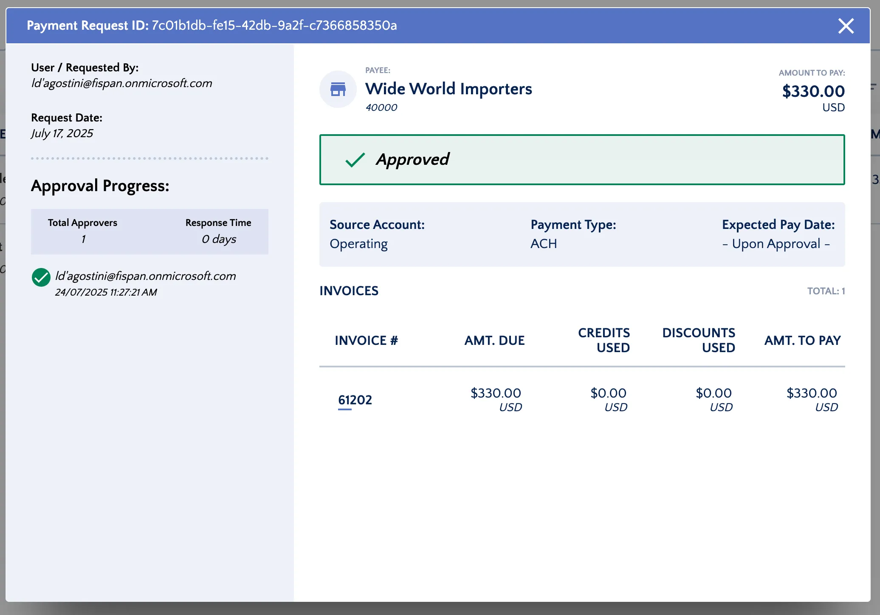880x615 pixels.
Task: Click the TOTAL: 1 invoices count
Action: click(826, 291)
